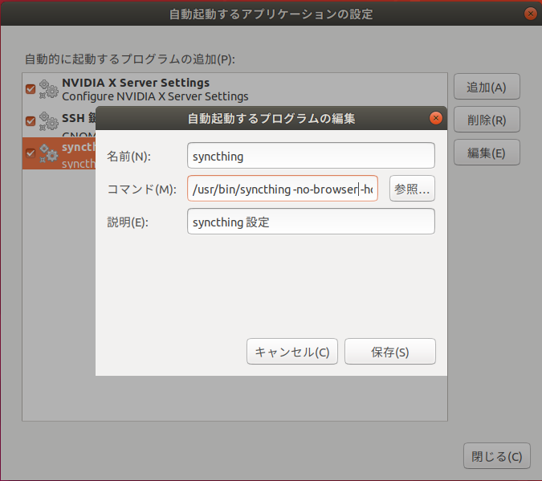
Task: Click the 説明(E): label
Action: [x=128, y=222]
